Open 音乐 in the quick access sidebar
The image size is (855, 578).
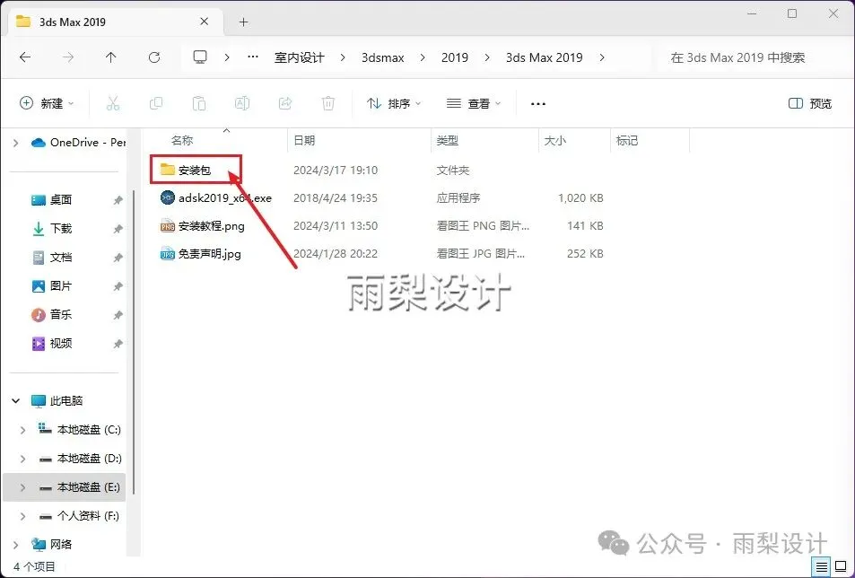pyautogui.click(x=61, y=315)
